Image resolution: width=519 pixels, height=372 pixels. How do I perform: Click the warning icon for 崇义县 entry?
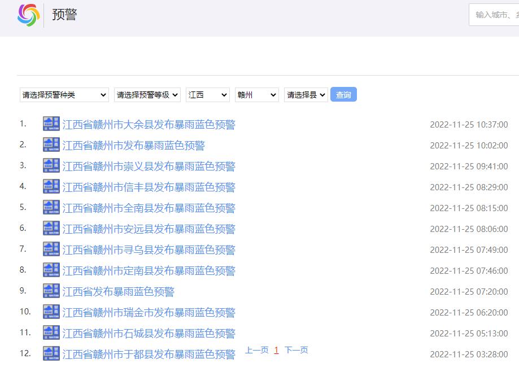pos(51,166)
